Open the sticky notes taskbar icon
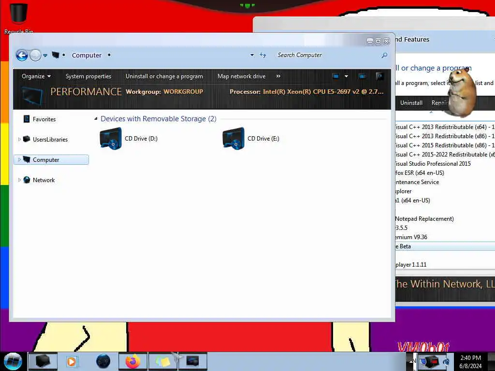495x371 pixels. pos(163,361)
